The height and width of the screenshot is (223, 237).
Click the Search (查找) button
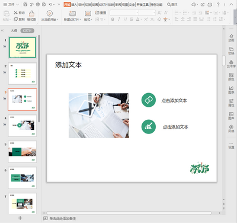[172, 4]
